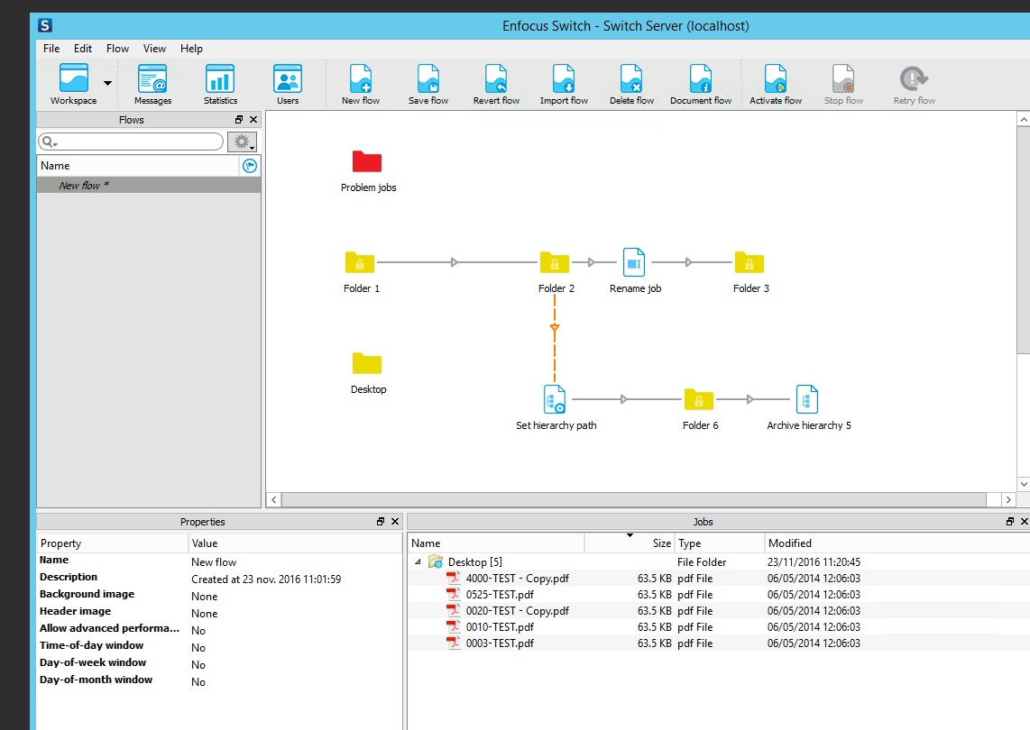The image size is (1030, 730).
Task: Select Folder 6 in the flow canvas
Action: [x=699, y=399]
